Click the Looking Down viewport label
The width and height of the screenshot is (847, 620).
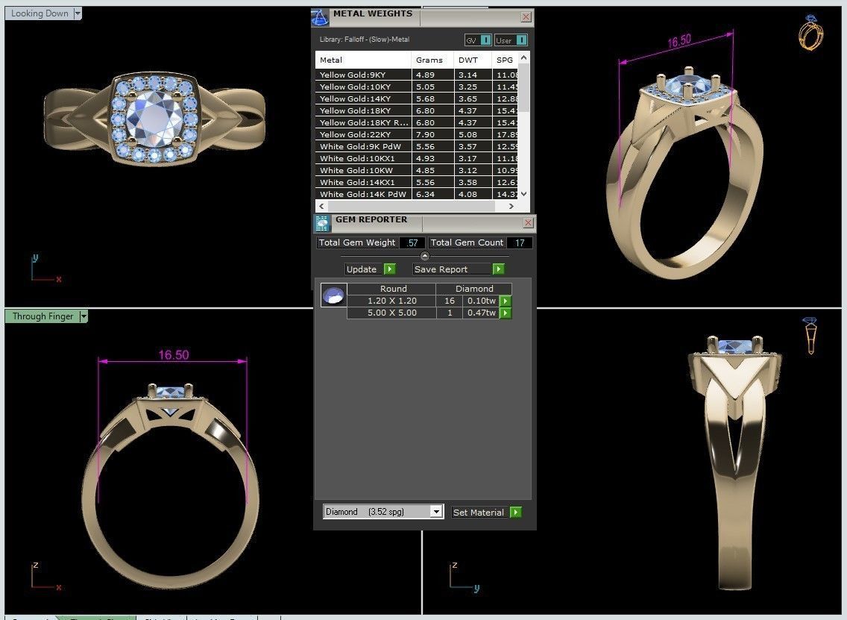click(x=40, y=13)
